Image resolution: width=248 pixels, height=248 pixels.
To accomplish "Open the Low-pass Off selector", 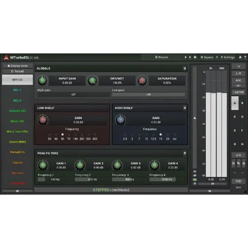I will click(x=148, y=94).
